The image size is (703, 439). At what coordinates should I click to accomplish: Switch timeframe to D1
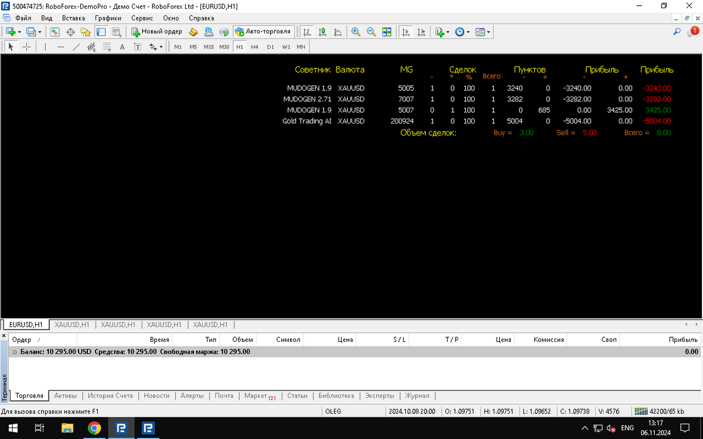pos(270,47)
